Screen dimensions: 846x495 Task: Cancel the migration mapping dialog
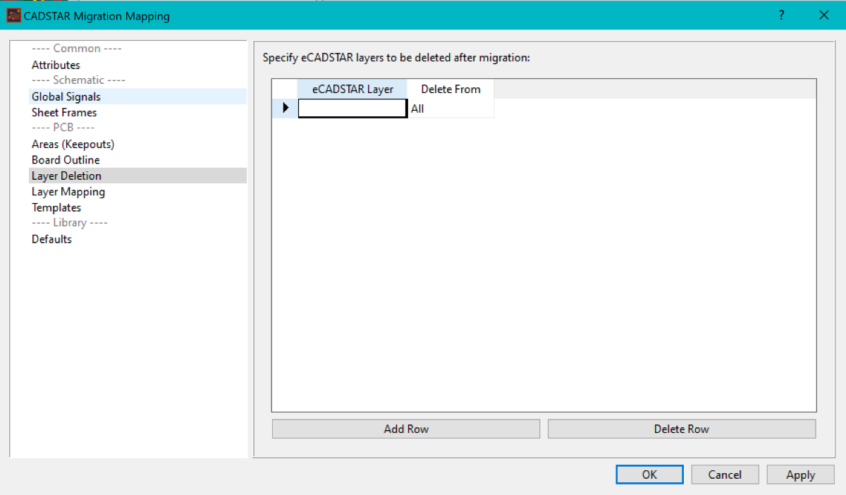725,475
